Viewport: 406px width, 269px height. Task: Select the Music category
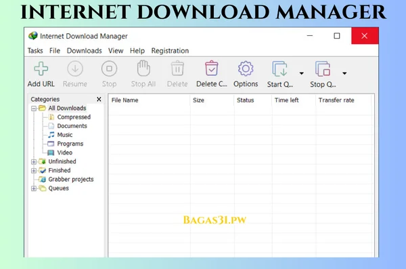[x=65, y=135]
